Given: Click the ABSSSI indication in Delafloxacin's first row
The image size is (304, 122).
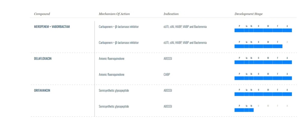Looking at the screenshot, I should click(x=168, y=58).
